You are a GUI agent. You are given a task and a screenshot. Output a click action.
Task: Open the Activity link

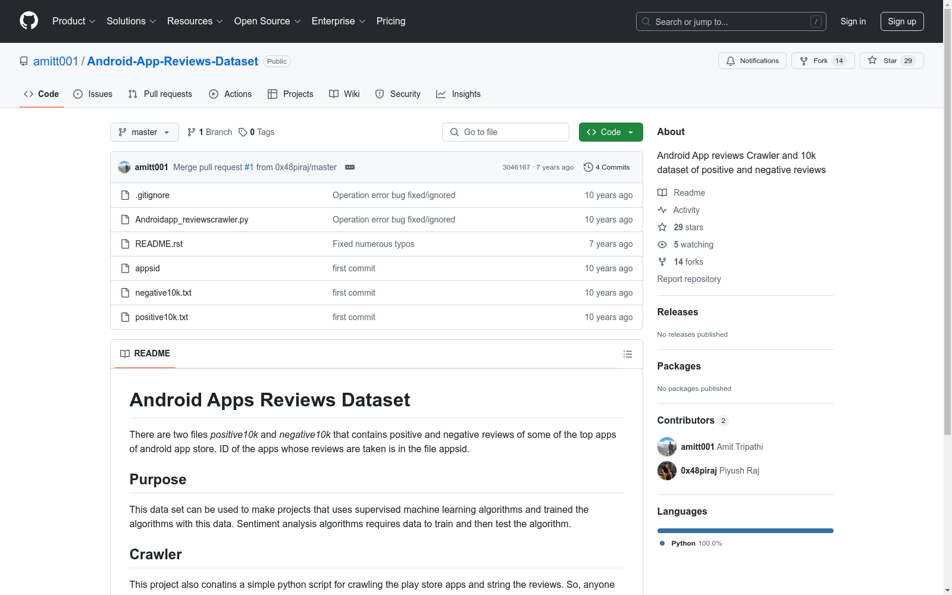pos(678,210)
